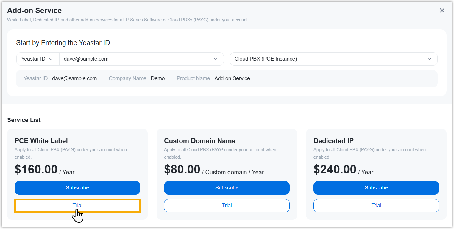
Task: Click the $160.00 per year price
Action: click(x=36, y=170)
